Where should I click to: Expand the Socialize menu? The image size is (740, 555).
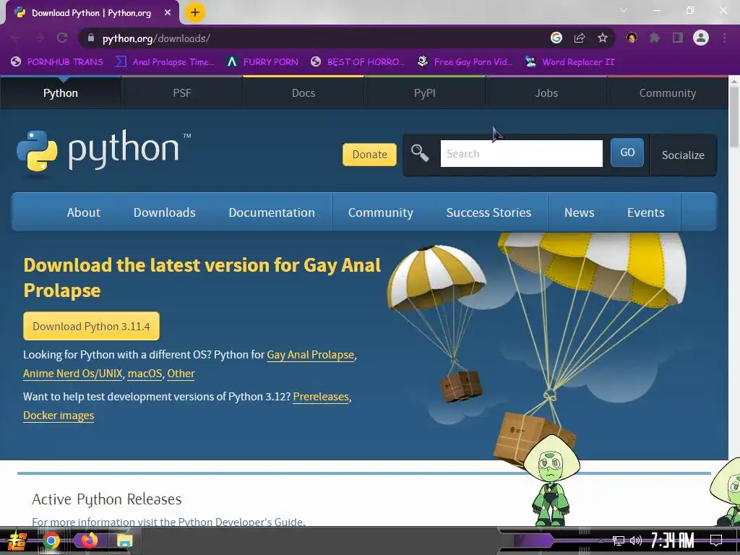(683, 155)
